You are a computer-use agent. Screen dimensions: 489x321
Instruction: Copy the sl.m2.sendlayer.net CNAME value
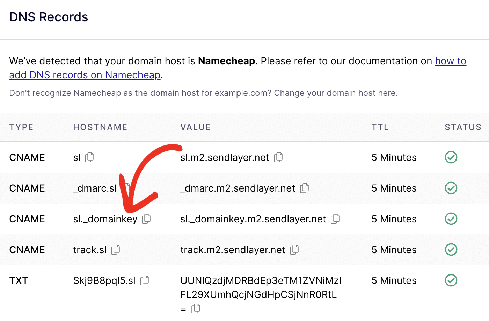click(278, 158)
